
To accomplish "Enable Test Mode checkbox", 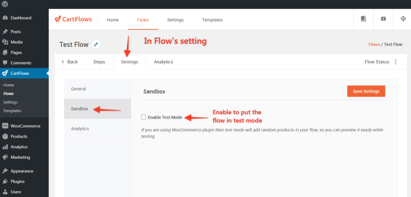I will pyautogui.click(x=143, y=117).
